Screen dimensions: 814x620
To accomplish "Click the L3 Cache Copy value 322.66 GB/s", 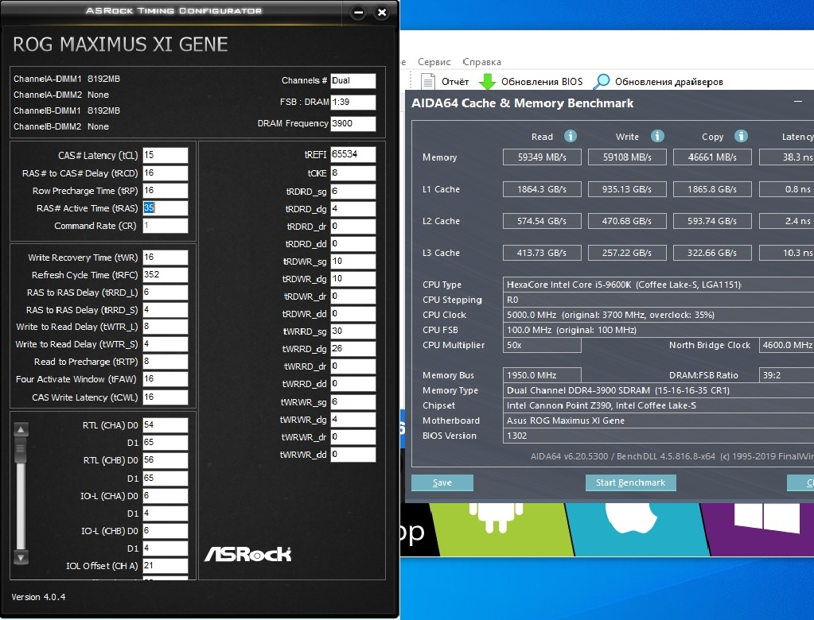I will pos(712,253).
